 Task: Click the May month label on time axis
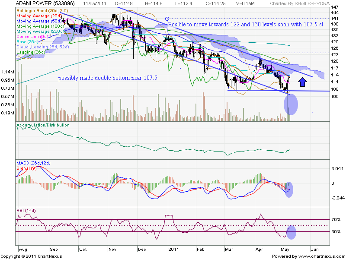tap(285, 250)
